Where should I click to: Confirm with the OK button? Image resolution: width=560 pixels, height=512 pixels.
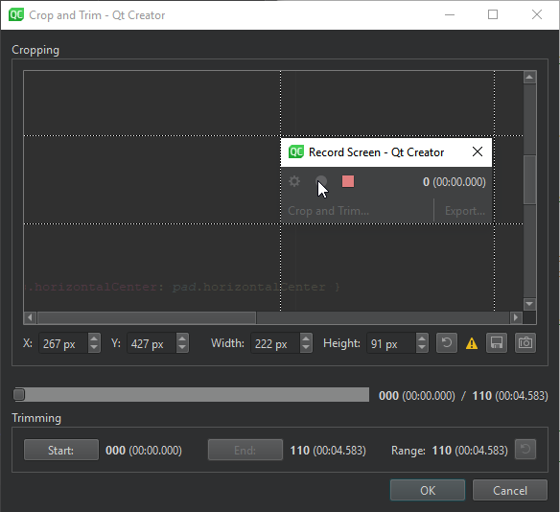[x=428, y=490]
